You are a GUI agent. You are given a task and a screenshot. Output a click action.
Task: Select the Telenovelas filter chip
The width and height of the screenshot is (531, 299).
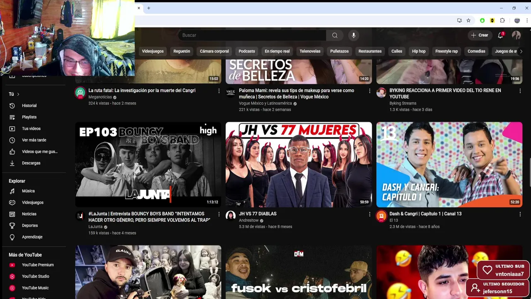(x=310, y=51)
